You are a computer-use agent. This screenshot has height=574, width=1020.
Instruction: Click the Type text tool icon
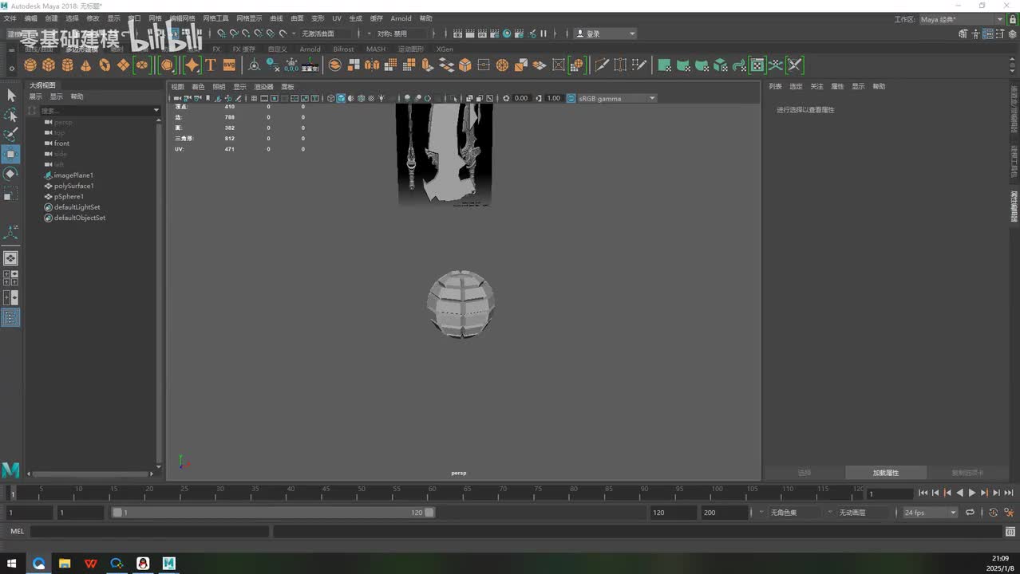point(211,65)
